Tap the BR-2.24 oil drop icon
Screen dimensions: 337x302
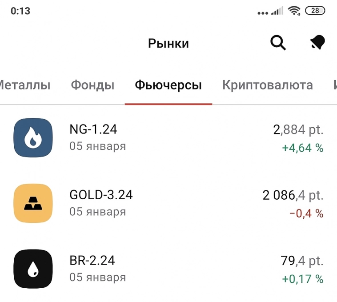pyautogui.click(x=33, y=269)
